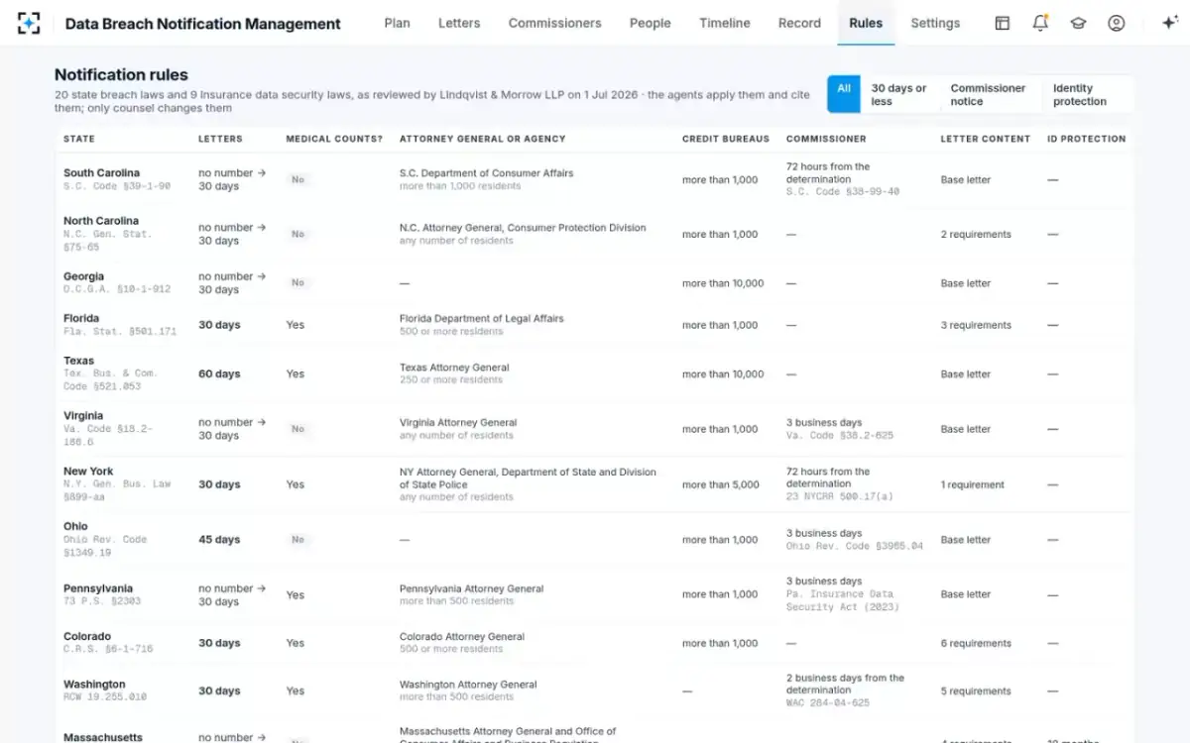
Task: Open the graduation cap learning icon
Action: pos(1078,23)
